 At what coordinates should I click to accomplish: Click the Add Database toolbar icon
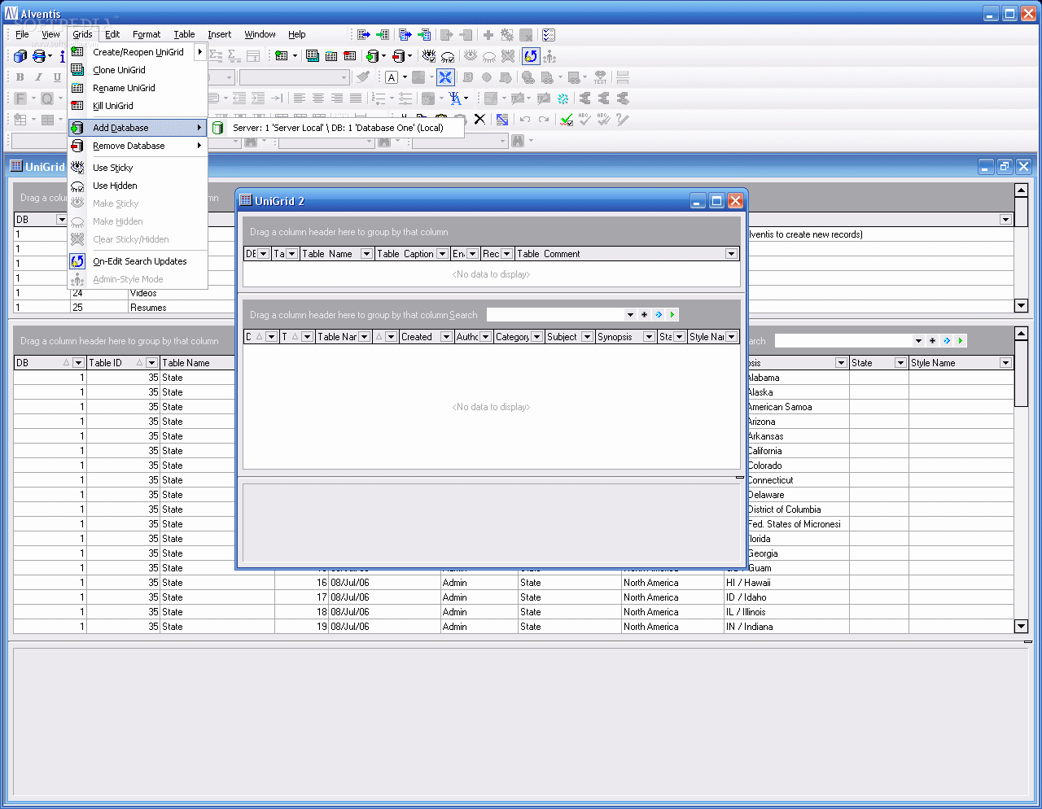coord(374,56)
